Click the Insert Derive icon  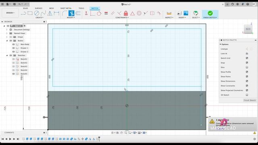coord(179,13)
